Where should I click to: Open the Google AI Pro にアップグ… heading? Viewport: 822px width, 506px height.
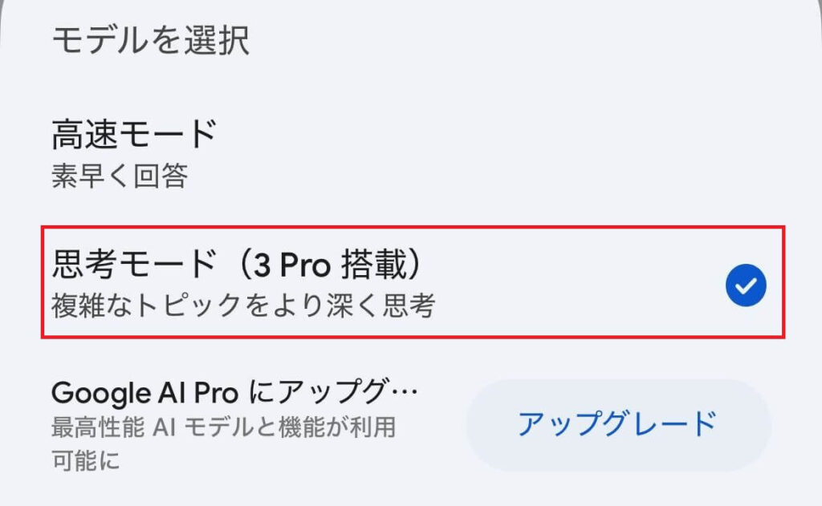point(235,393)
